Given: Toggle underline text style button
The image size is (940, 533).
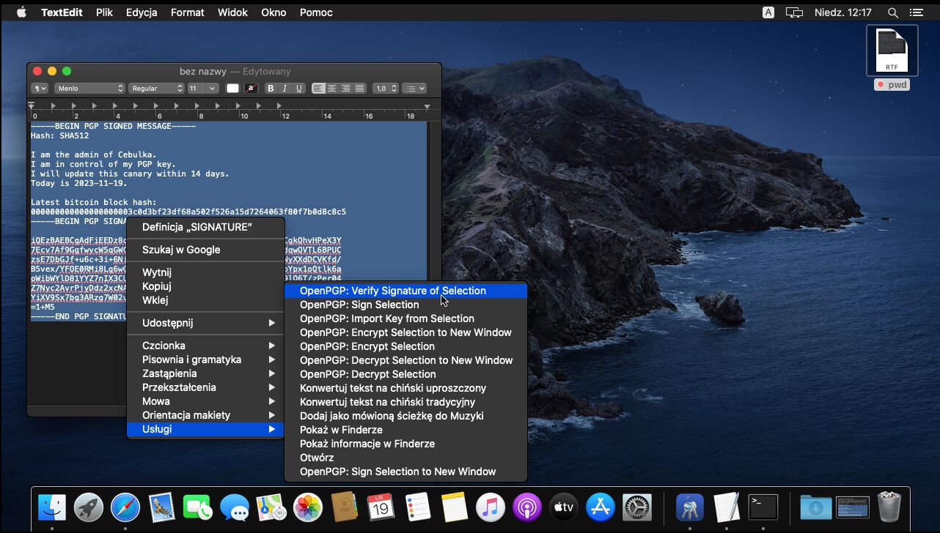Looking at the screenshot, I should click(x=298, y=89).
